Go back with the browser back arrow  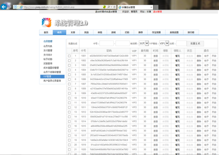pos(4,7)
